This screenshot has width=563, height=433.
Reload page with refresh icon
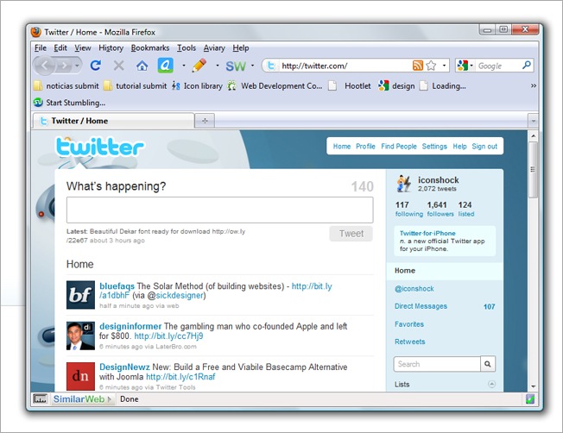click(96, 66)
